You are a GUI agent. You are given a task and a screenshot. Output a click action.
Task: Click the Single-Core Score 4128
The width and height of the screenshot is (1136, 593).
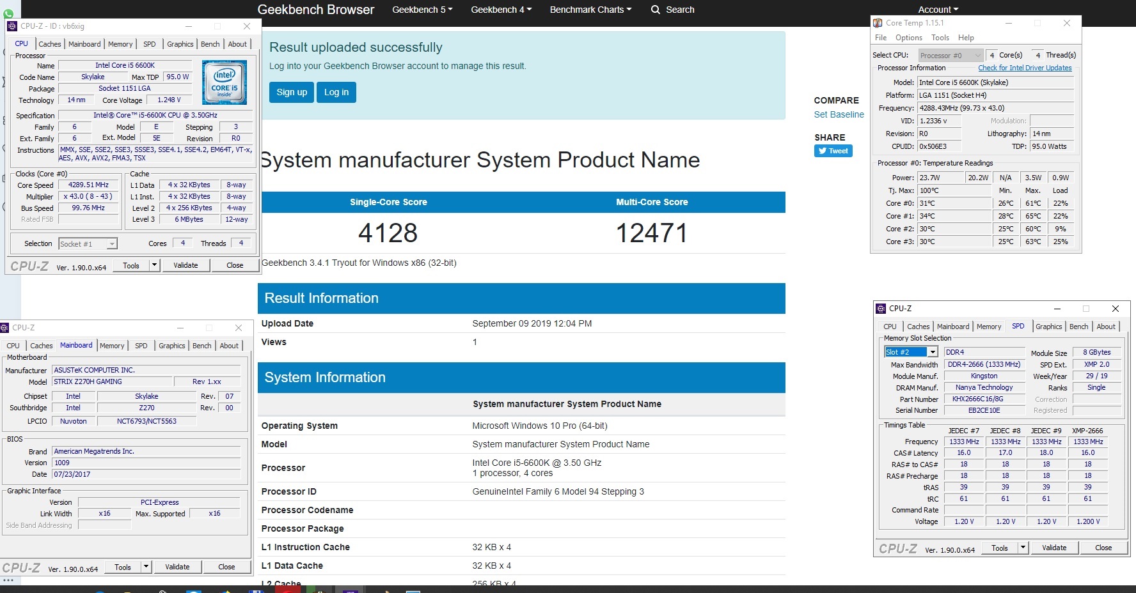(388, 233)
